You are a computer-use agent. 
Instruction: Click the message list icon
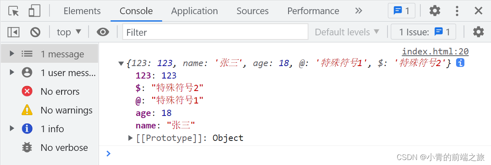[x=27, y=54]
